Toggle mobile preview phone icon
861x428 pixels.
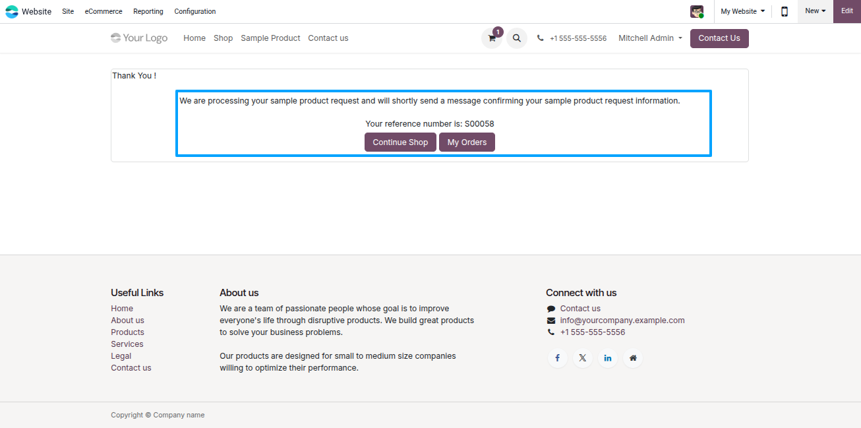point(785,11)
